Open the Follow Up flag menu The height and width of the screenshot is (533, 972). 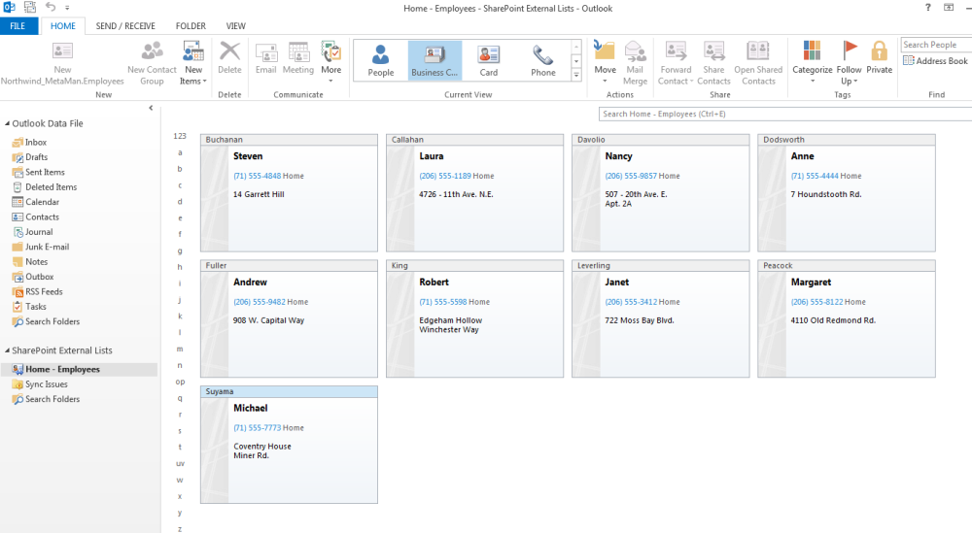(849, 63)
